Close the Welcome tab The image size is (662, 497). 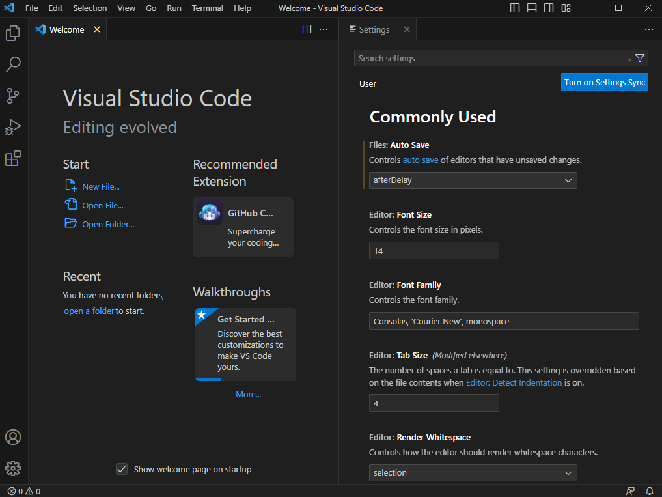(x=97, y=29)
